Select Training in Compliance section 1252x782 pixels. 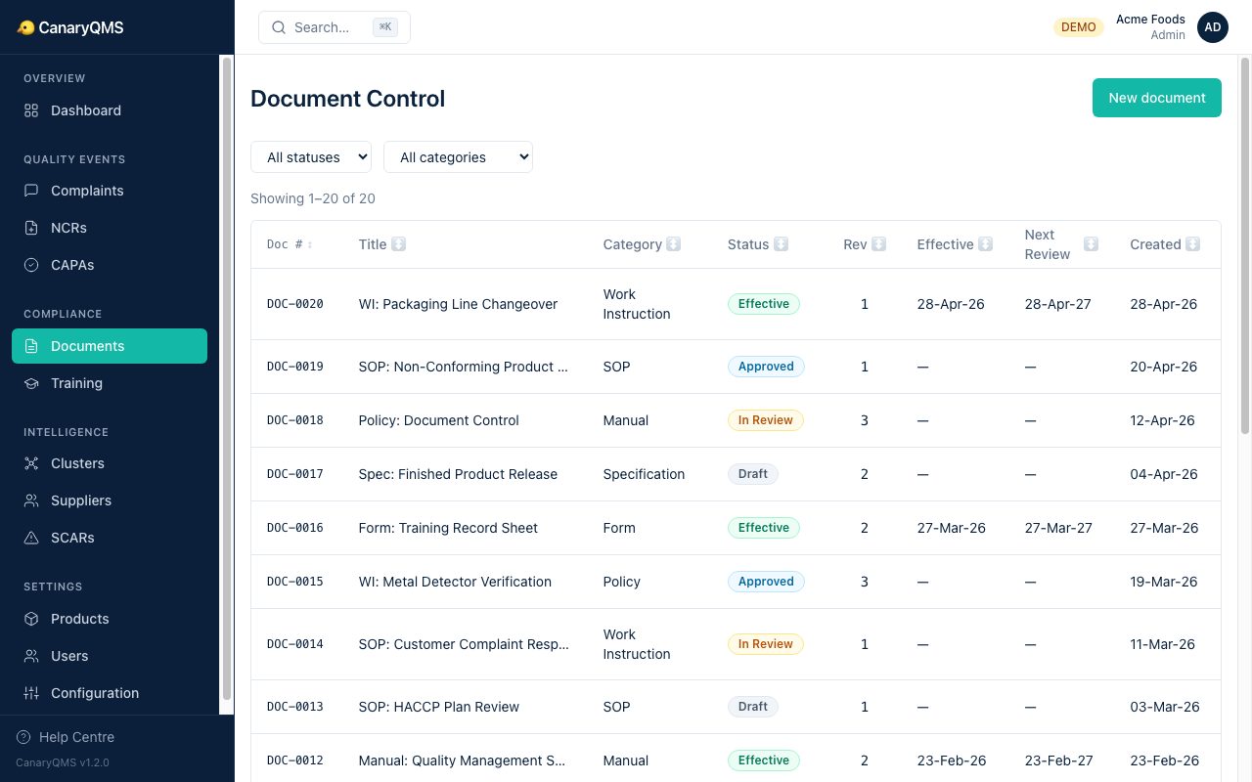pyautogui.click(x=110, y=383)
